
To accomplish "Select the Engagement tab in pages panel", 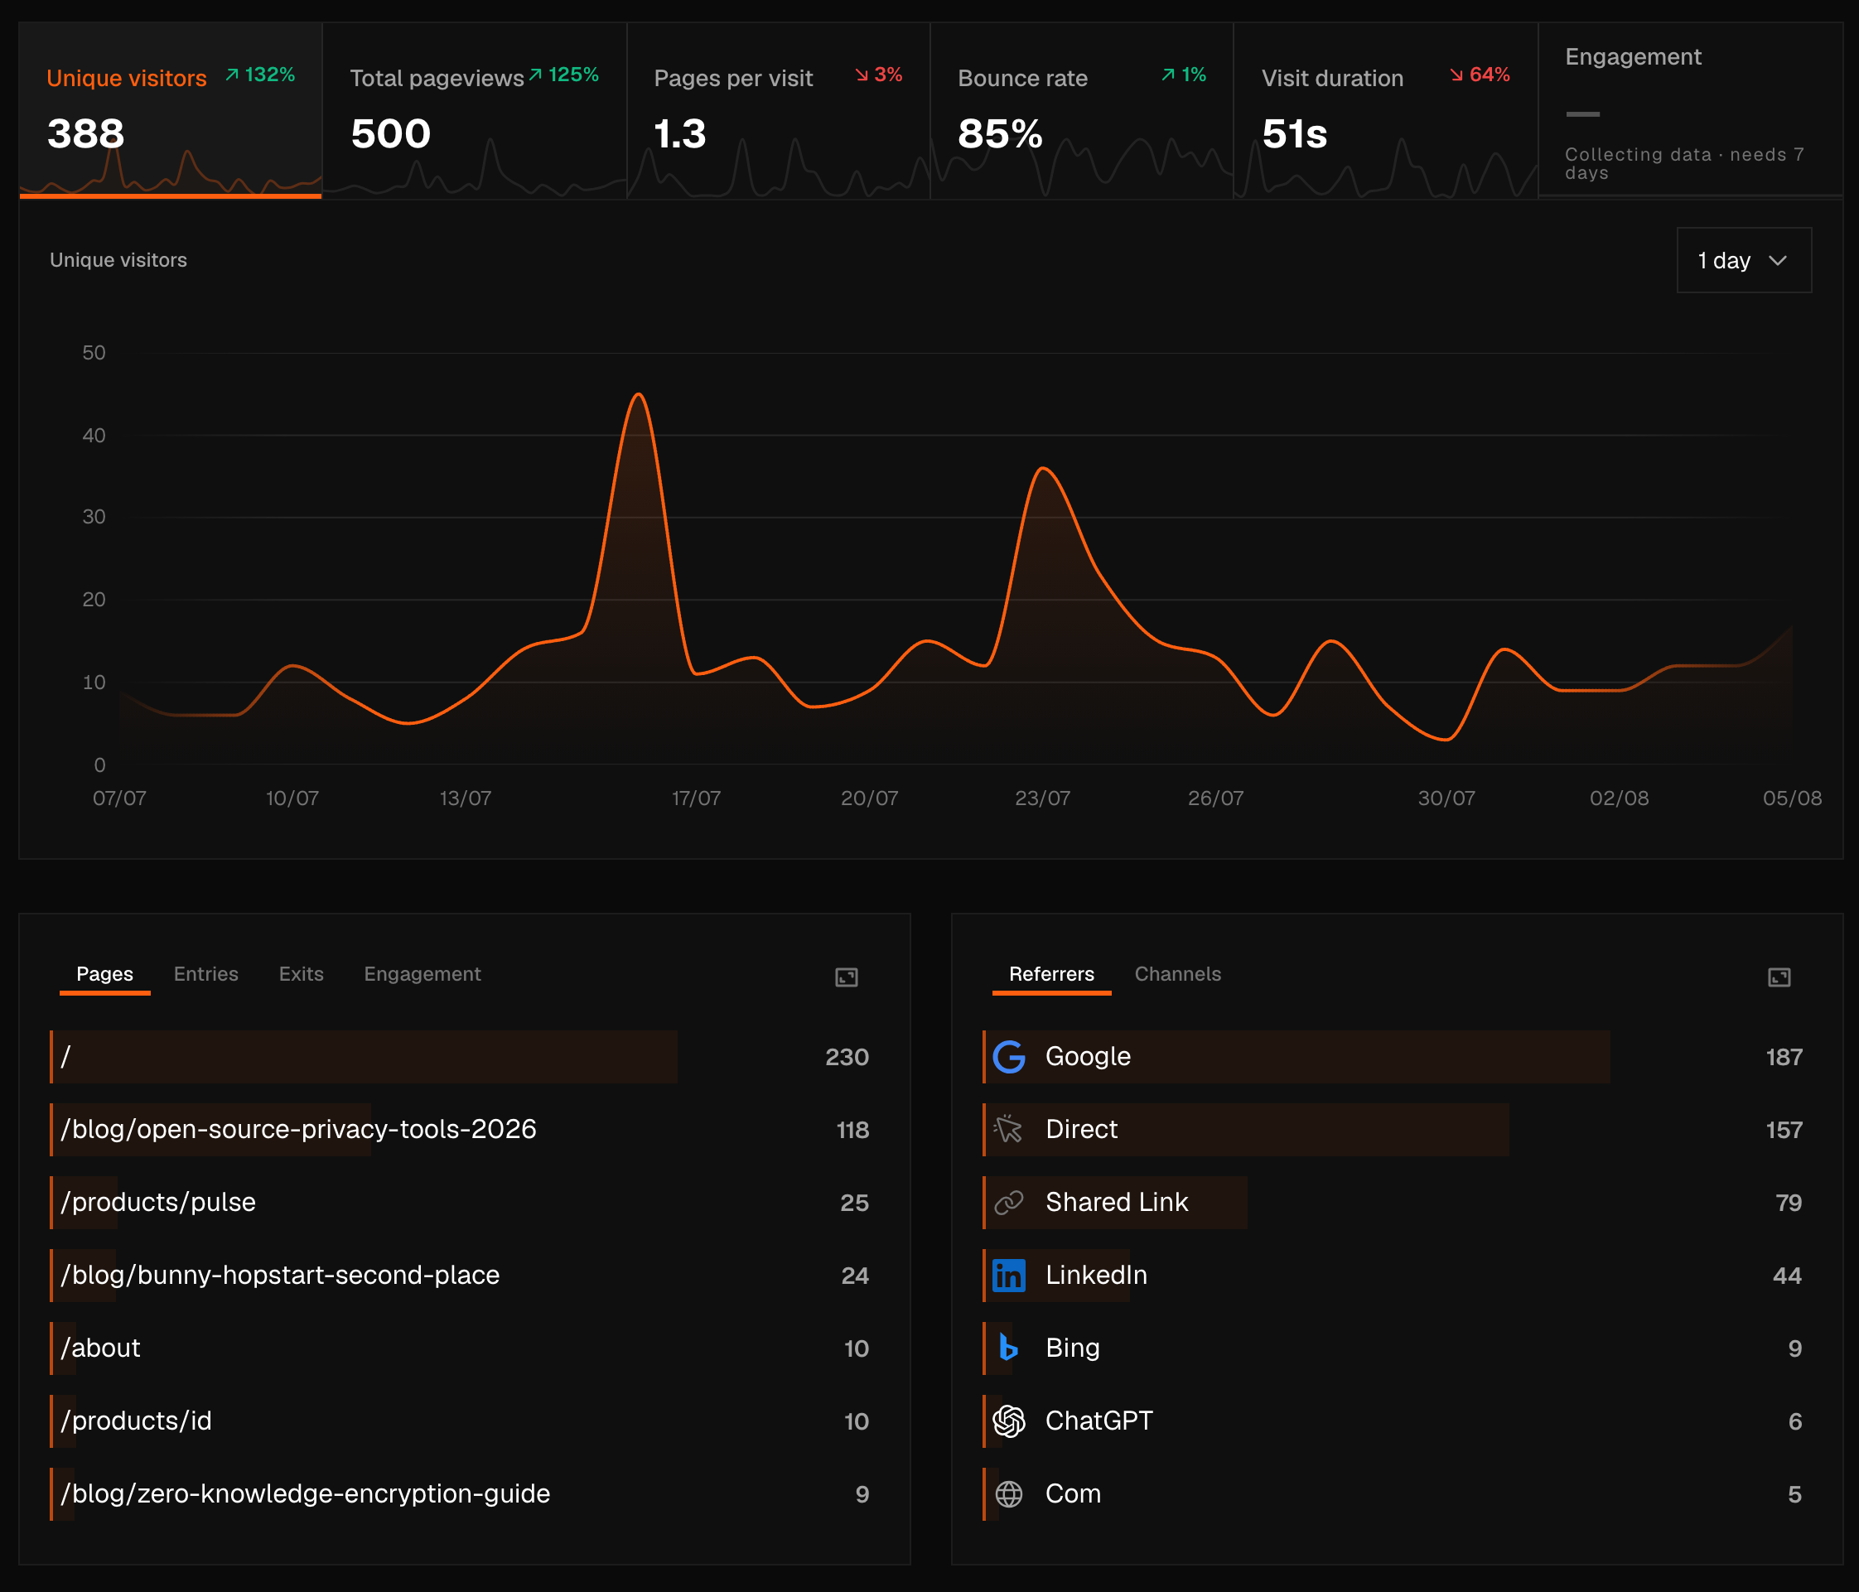I will pyautogui.click(x=422, y=974).
